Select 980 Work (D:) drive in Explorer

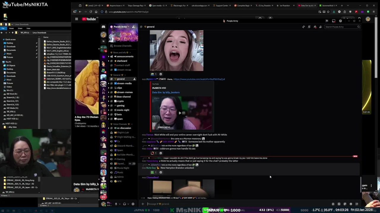pyautogui.click(x=12, y=94)
